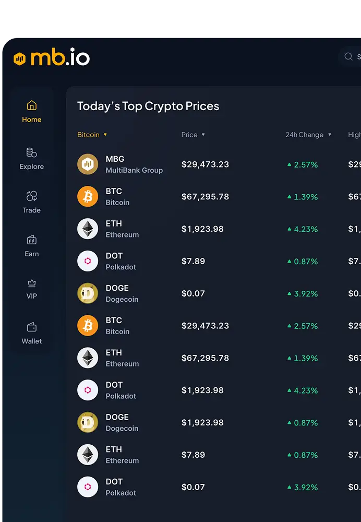Viewport: 361px width, 522px height.
Task: Open the Home sidebar icon
Action: (32, 105)
